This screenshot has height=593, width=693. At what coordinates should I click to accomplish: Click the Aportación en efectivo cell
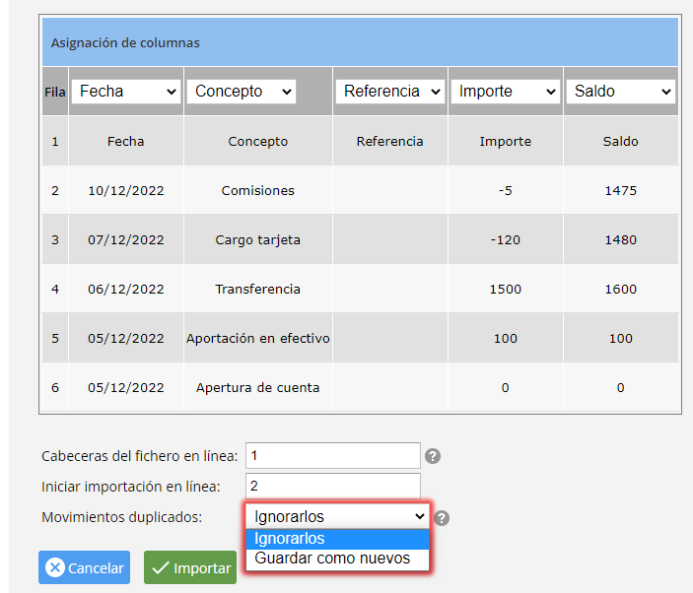(257, 338)
